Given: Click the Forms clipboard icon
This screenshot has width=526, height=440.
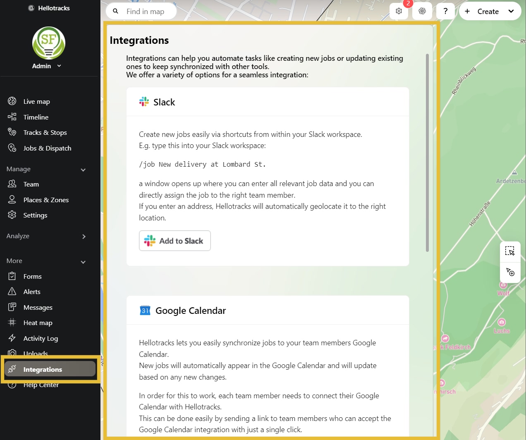Looking at the screenshot, I should 12,276.
